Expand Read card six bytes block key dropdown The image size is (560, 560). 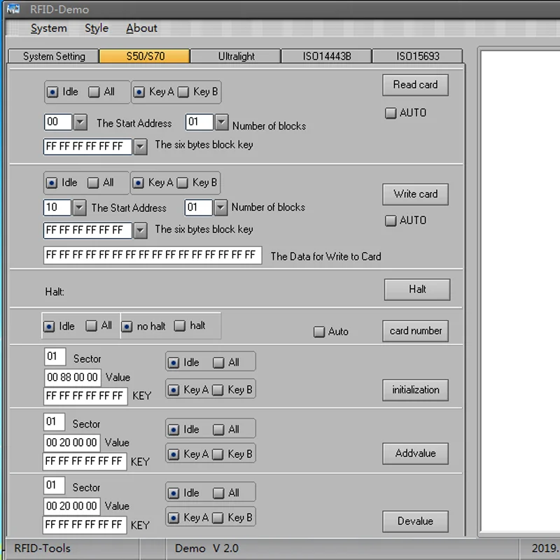click(141, 147)
